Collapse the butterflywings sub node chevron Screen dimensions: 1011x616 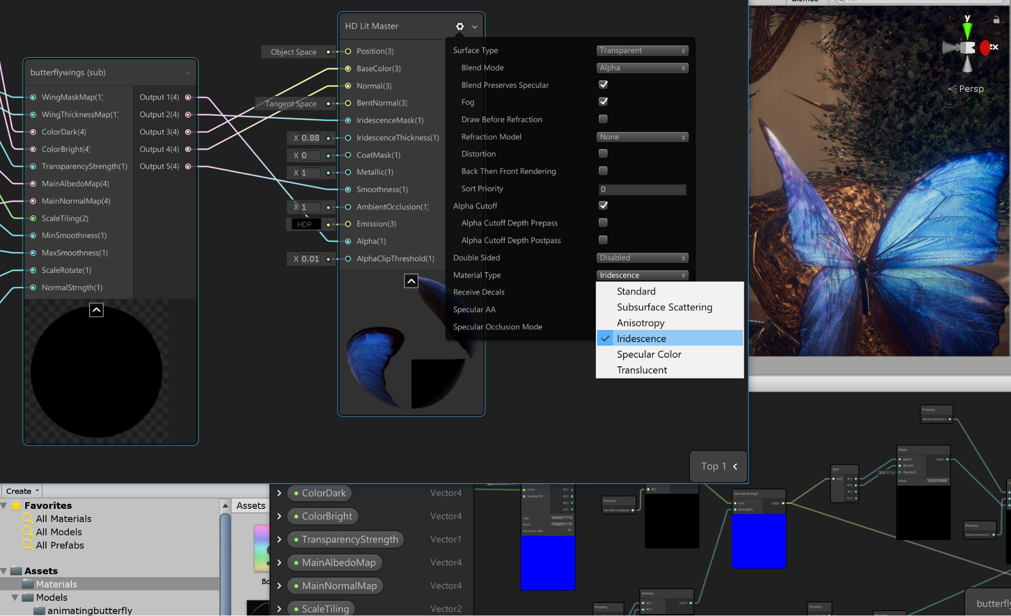click(188, 73)
